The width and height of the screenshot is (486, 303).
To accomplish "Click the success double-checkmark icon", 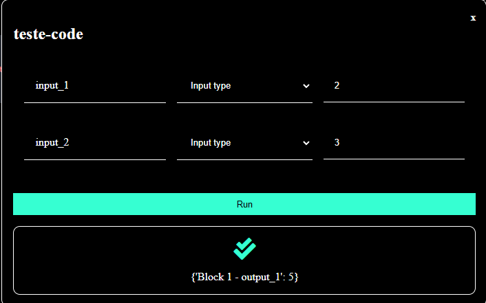I will (244, 249).
